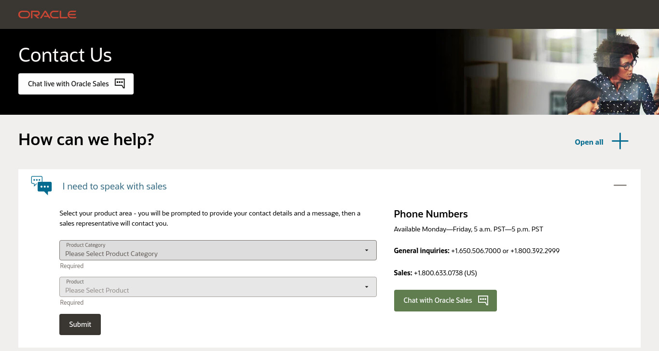Click chat bubble icon in white hero button
Image resolution: width=659 pixels, height=351 pixels.
(x=120, y=83)
